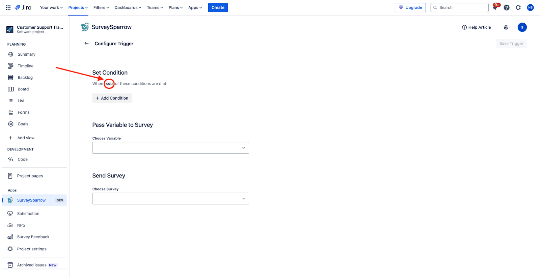This screenshot has height=278, width=540.
Task: Click the Upgrade button
Action: tap(410, 7)
